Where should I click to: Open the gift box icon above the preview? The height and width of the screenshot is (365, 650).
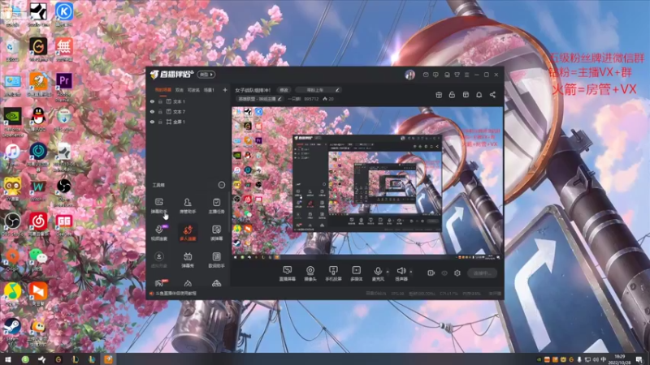tap(439, 95)
